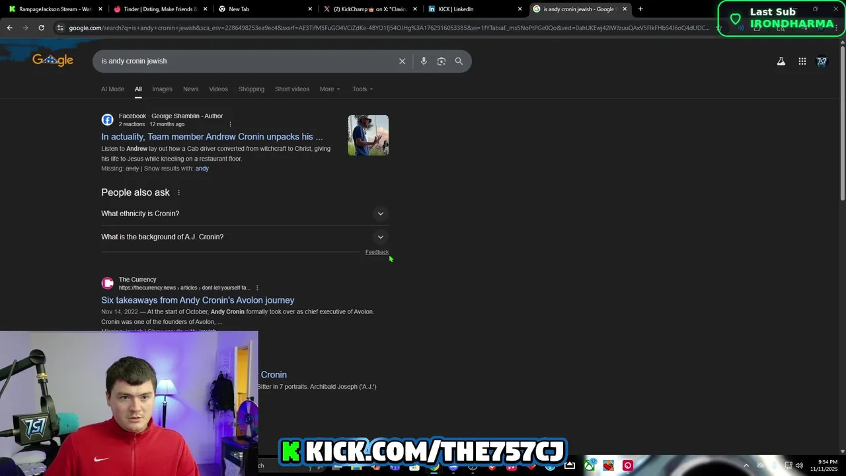
Task: Close the New Tab tab
Action: tap(310, 9)
